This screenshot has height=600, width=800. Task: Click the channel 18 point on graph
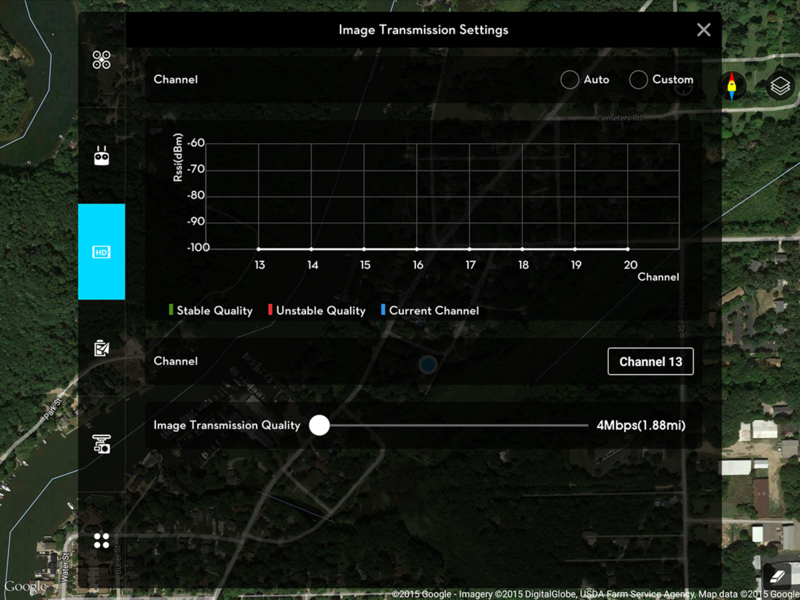coord(522,249)
